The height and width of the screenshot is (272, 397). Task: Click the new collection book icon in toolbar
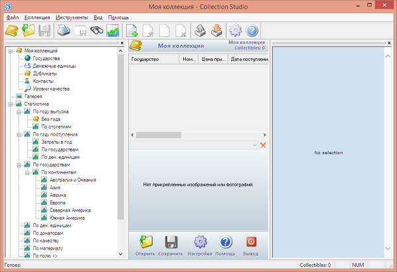12,30
